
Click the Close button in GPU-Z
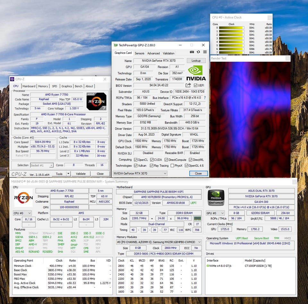198,173
